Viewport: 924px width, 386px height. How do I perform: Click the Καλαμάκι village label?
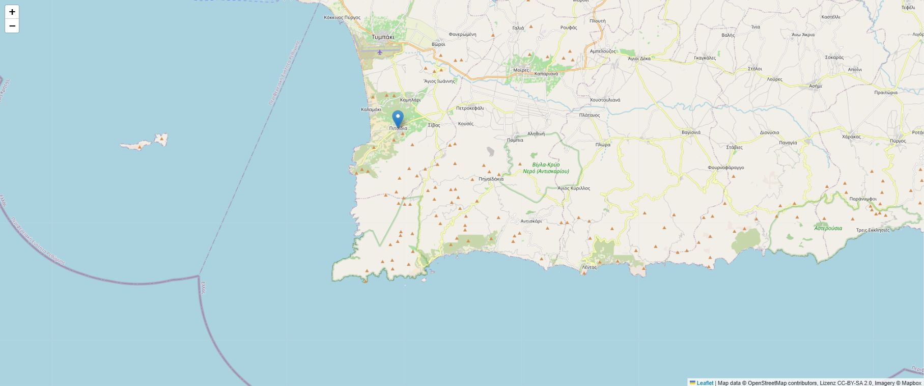371,109
